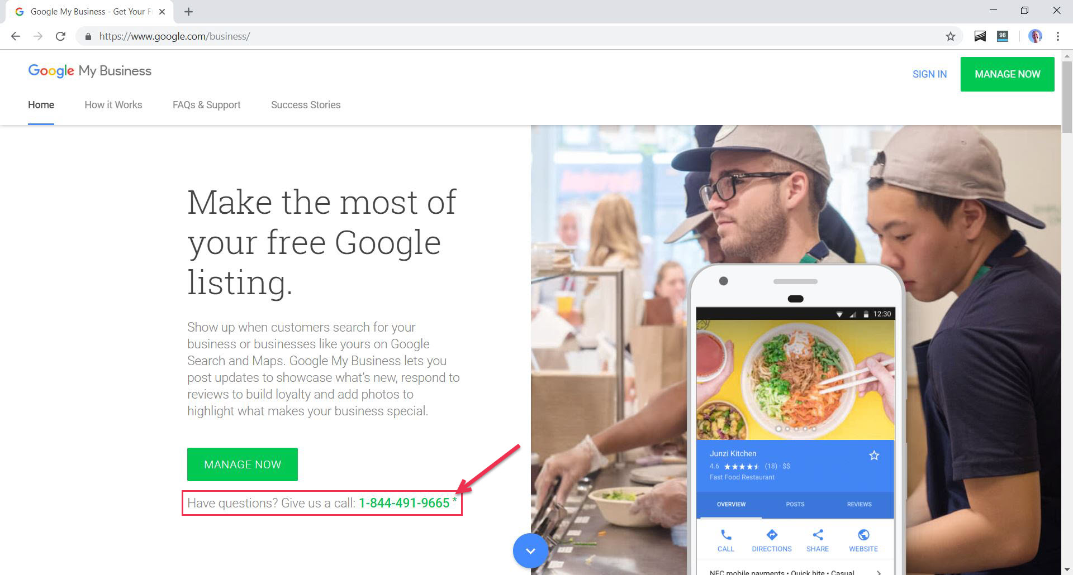Expand page with blue down chevron button
1073x575 pixels.
[x=530, y=551]
